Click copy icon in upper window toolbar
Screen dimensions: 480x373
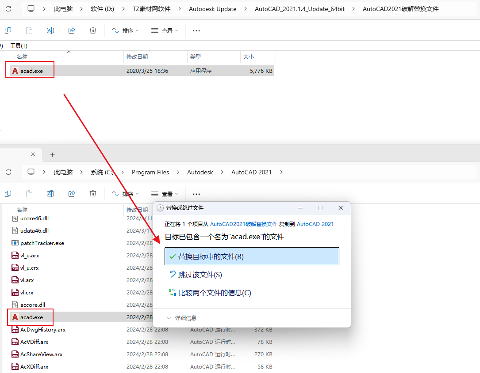tap(8, 30)
